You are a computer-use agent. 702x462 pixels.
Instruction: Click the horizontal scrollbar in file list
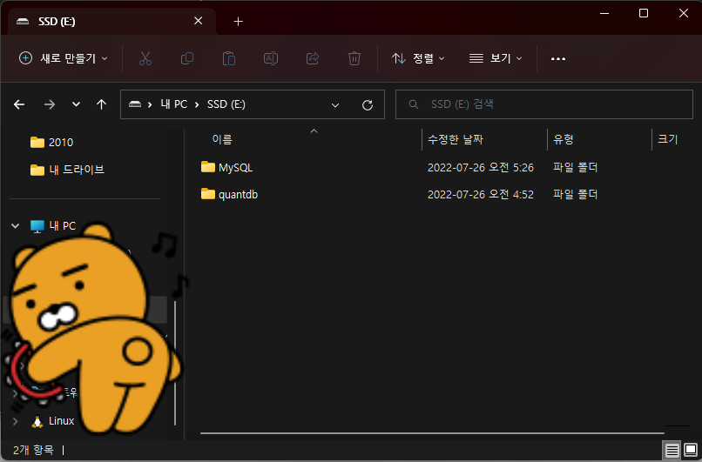(432, 433)
